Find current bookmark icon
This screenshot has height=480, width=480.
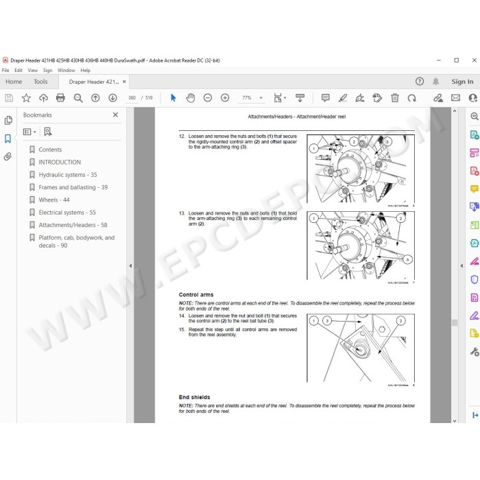coord(48,132)
